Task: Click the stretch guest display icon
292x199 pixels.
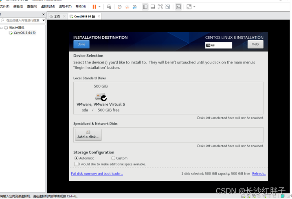Action: pyautogui.click(x=189, y=7)
